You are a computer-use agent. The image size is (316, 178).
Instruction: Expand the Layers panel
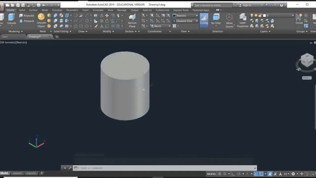pos(265,31)
